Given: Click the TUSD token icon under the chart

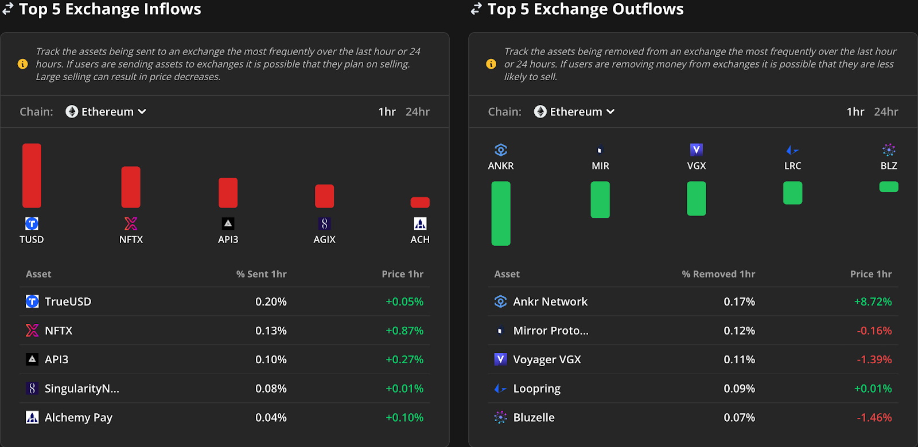Looking at the screenshot, I should click(32, 223).
